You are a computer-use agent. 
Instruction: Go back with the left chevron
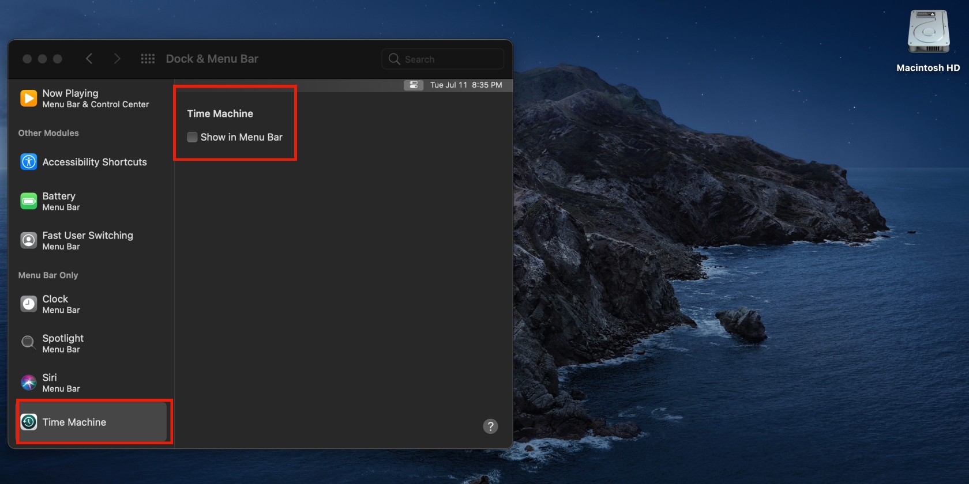coord(89,59)
